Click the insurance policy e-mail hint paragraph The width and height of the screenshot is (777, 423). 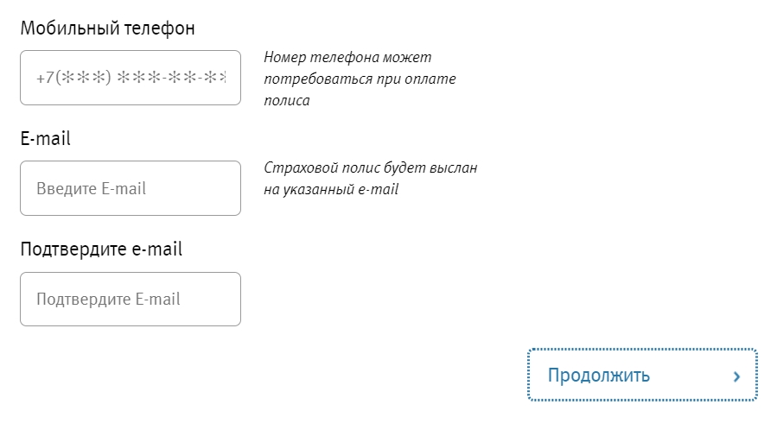(370, 179)
